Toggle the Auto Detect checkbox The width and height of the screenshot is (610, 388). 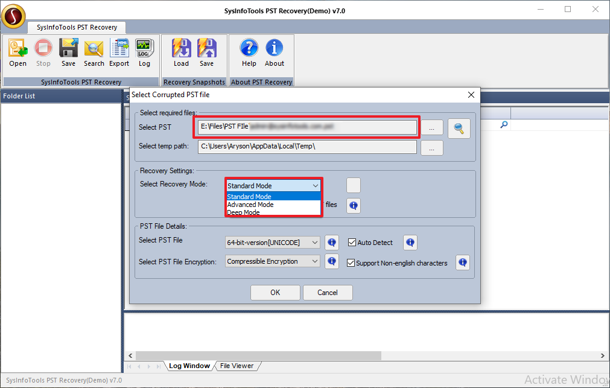(x=352, y=243)
